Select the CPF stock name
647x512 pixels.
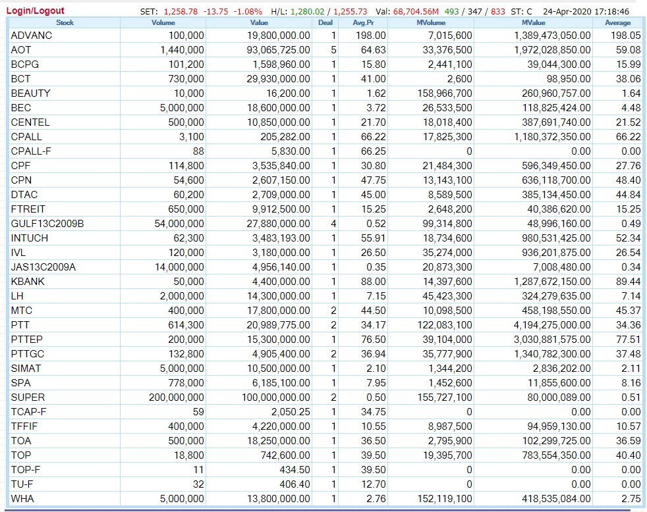(20, 165)
